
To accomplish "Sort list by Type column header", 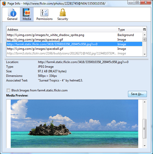I will (130, 30).
